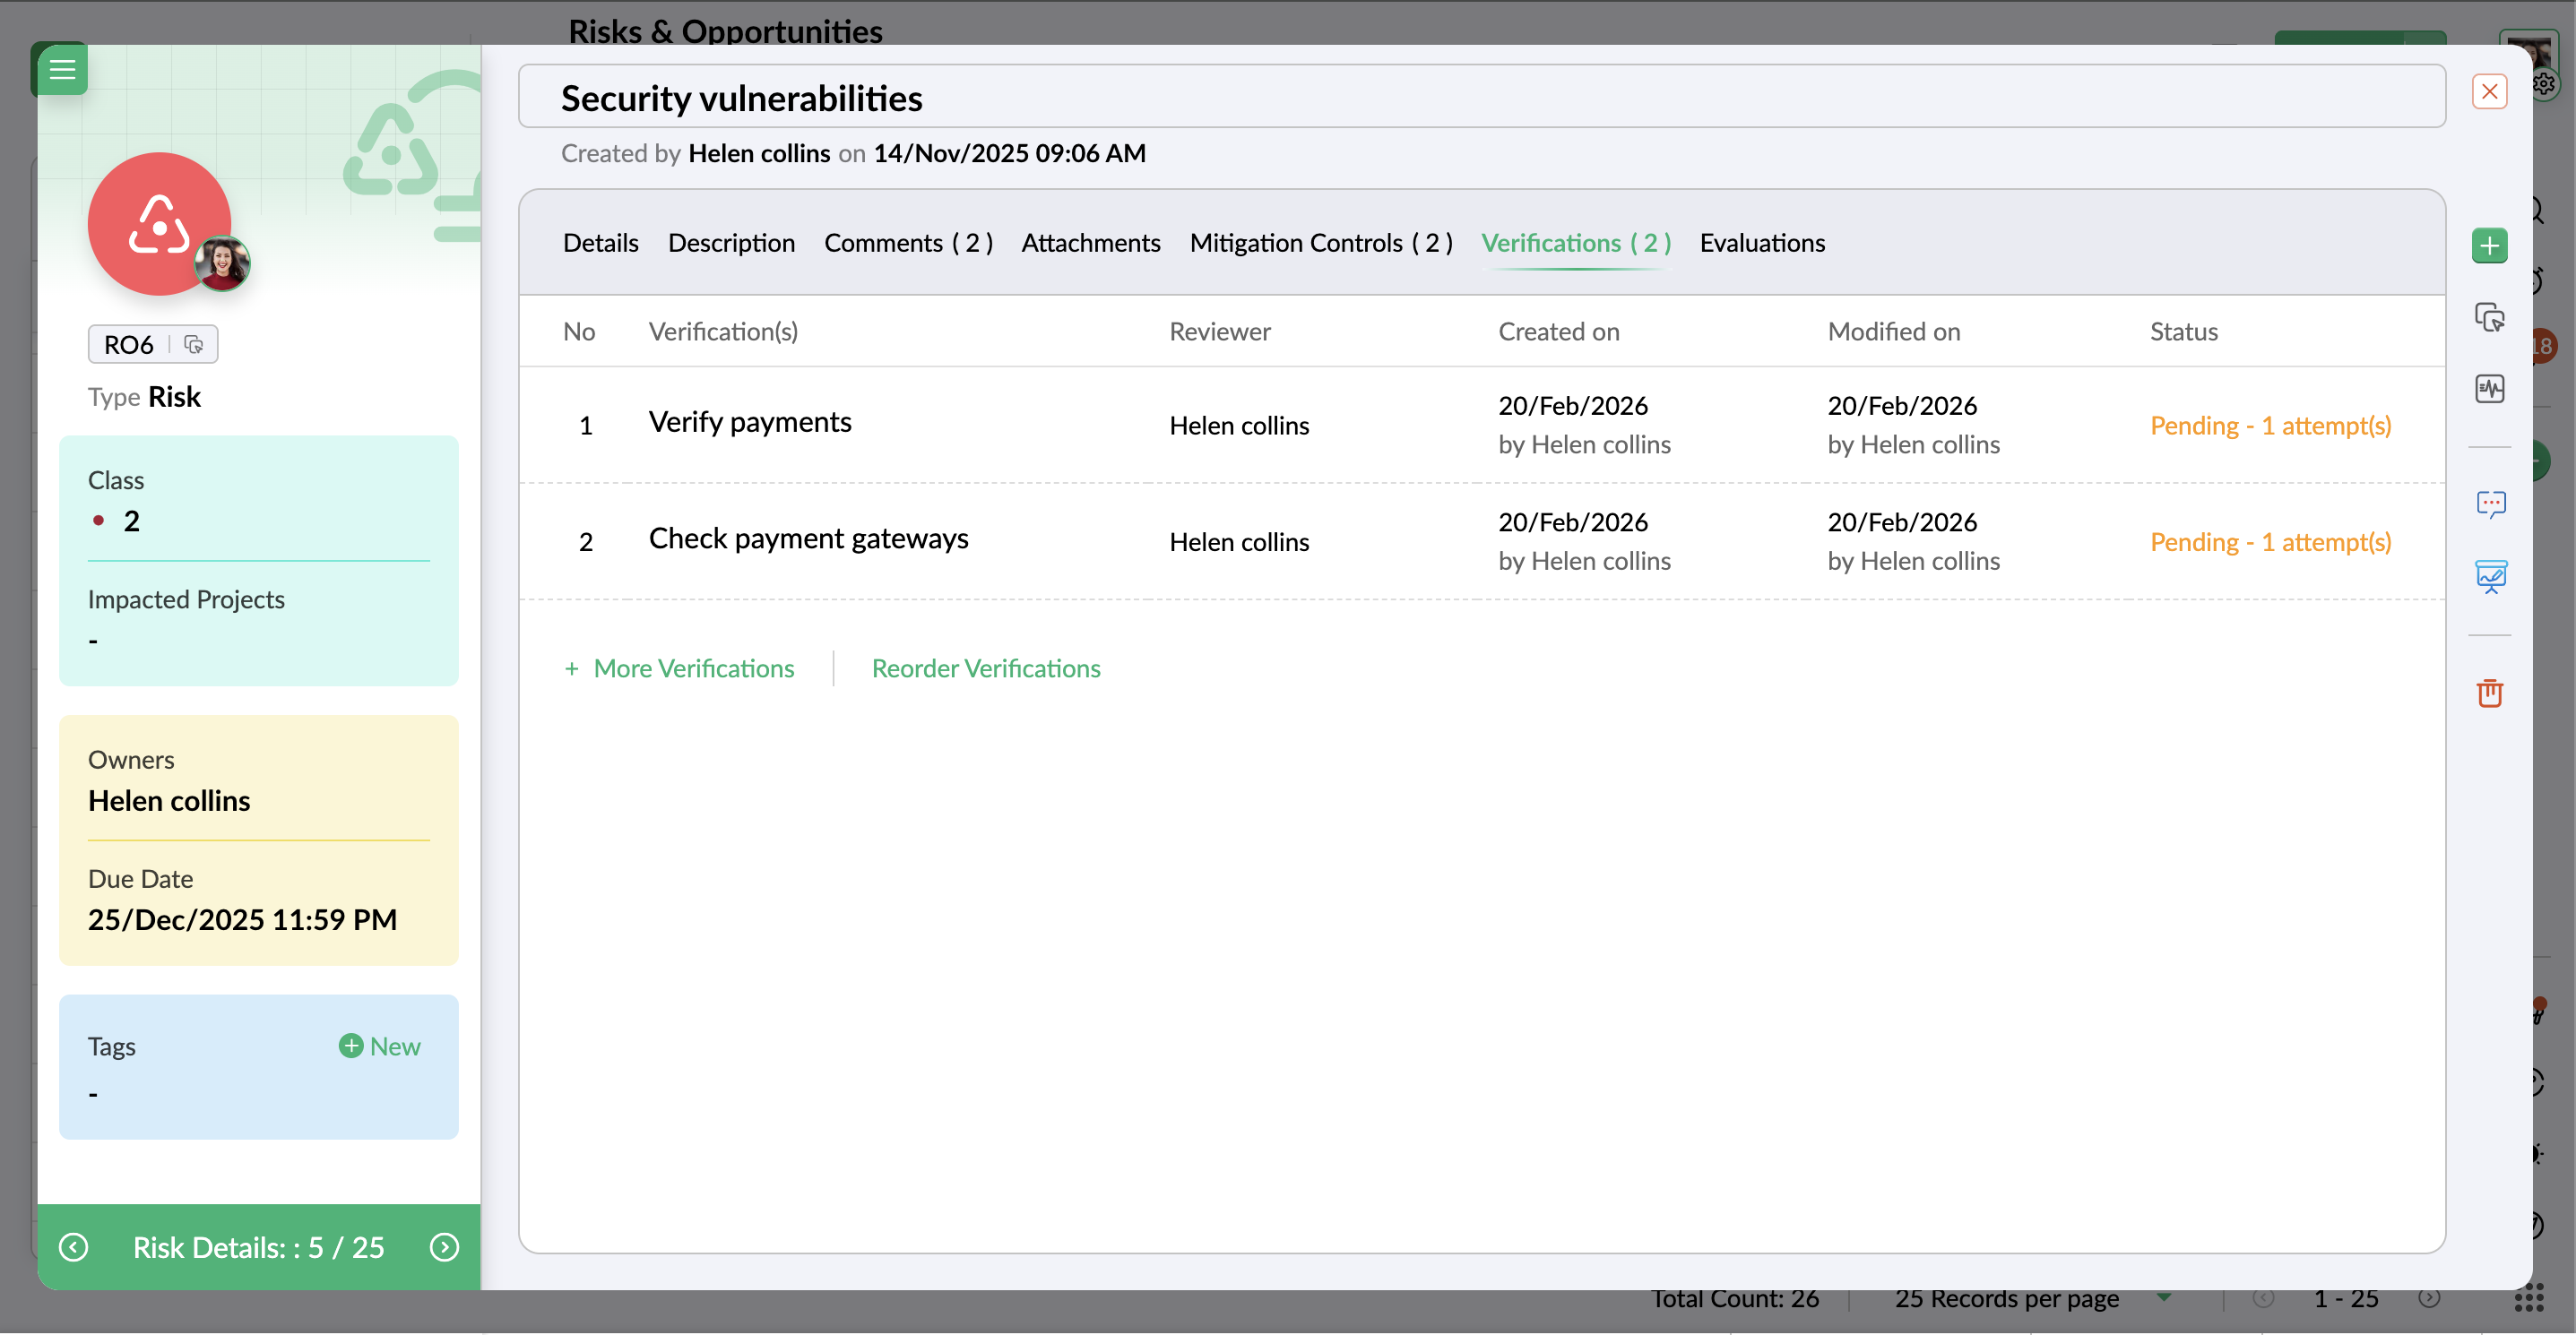Close the Security vulnerabilities panel
2576x1335 pixels.
coord(2489,90)
